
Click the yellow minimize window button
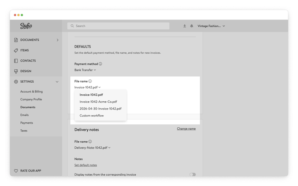coord(19,15)
